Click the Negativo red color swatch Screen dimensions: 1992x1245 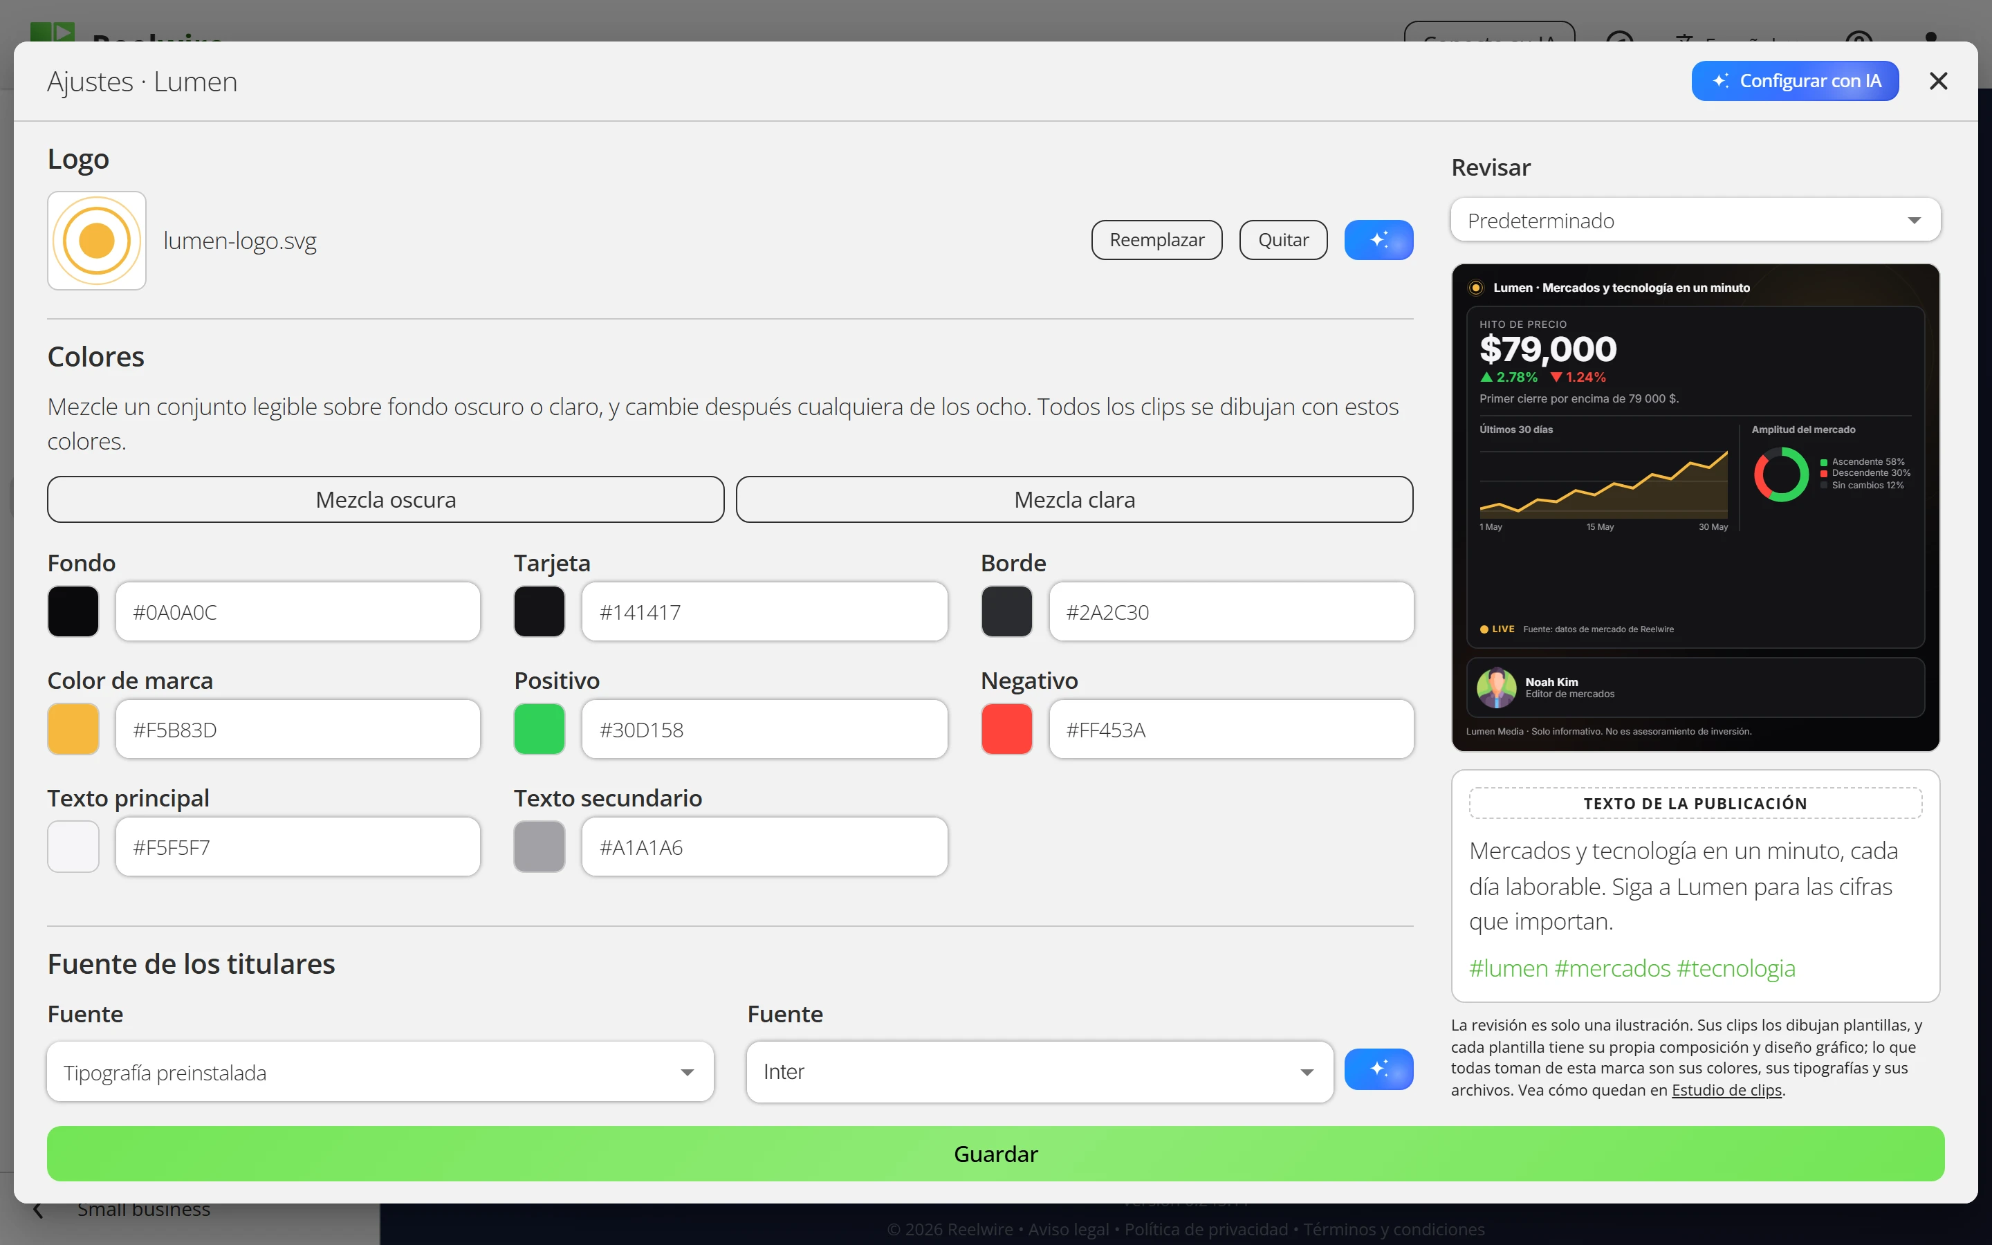click(x=1006, y=729)
